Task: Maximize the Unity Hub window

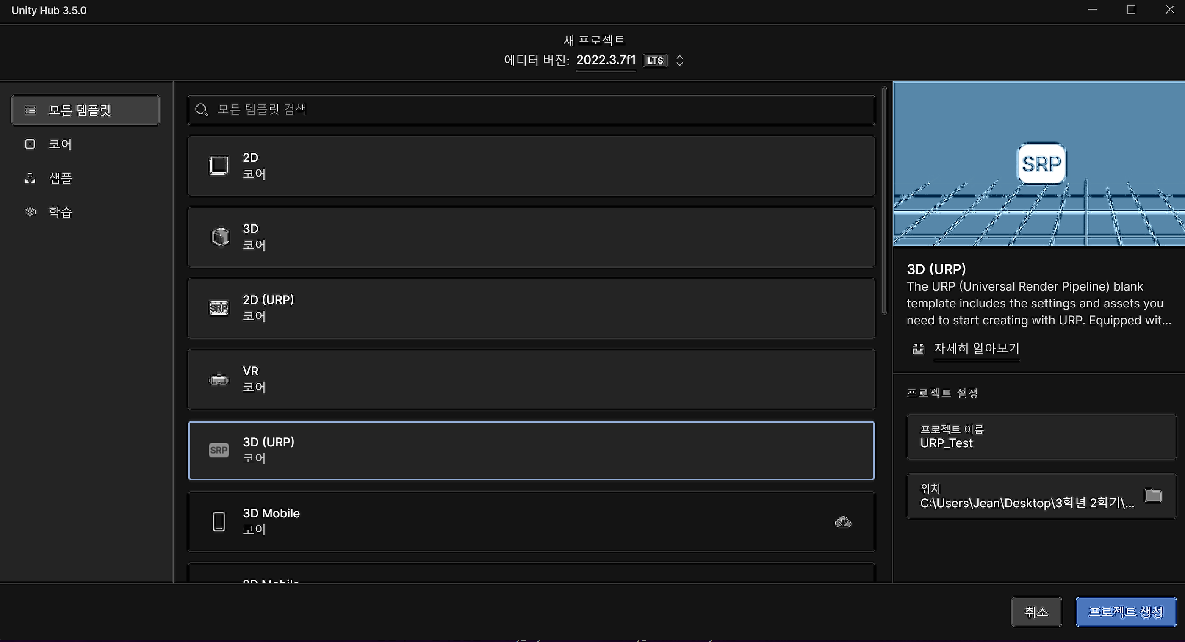Action: (1131, 10)
